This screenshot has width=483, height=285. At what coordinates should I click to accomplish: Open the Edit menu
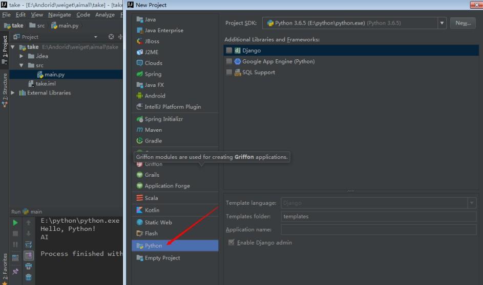tap(20, 15)
